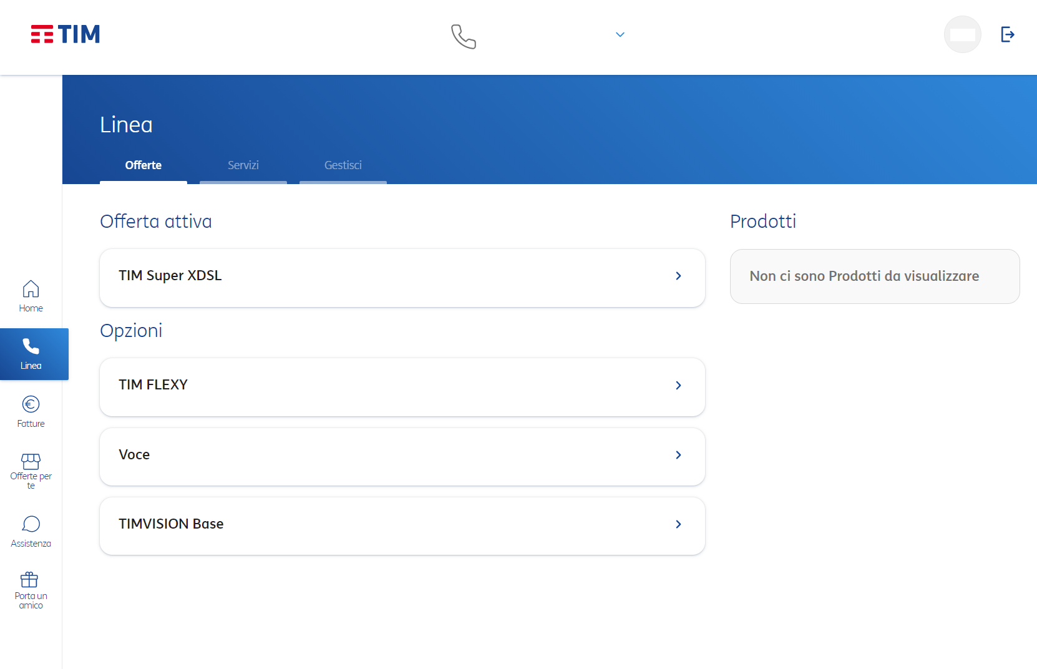Expand the line selector chevron in header

pos(620,34)
